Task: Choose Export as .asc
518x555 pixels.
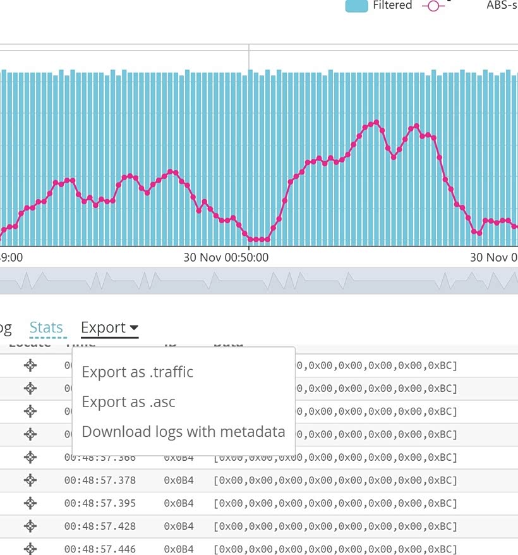Action: 128,402
